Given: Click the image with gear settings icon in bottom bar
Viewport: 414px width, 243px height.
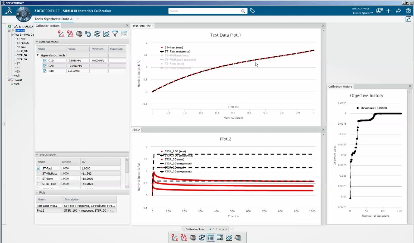Looking at the screenshot, I should coord(220,237).
